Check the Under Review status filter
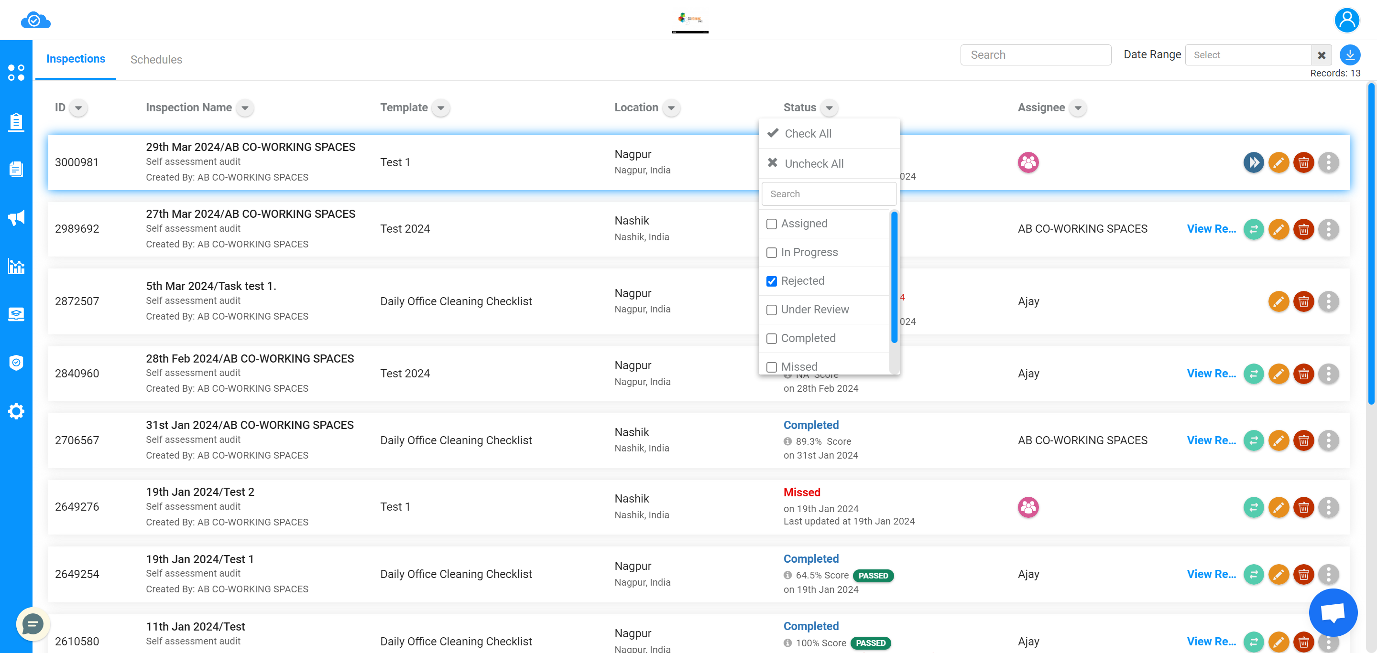Viewport: 1377px width, 653px height. click(771, 310)
